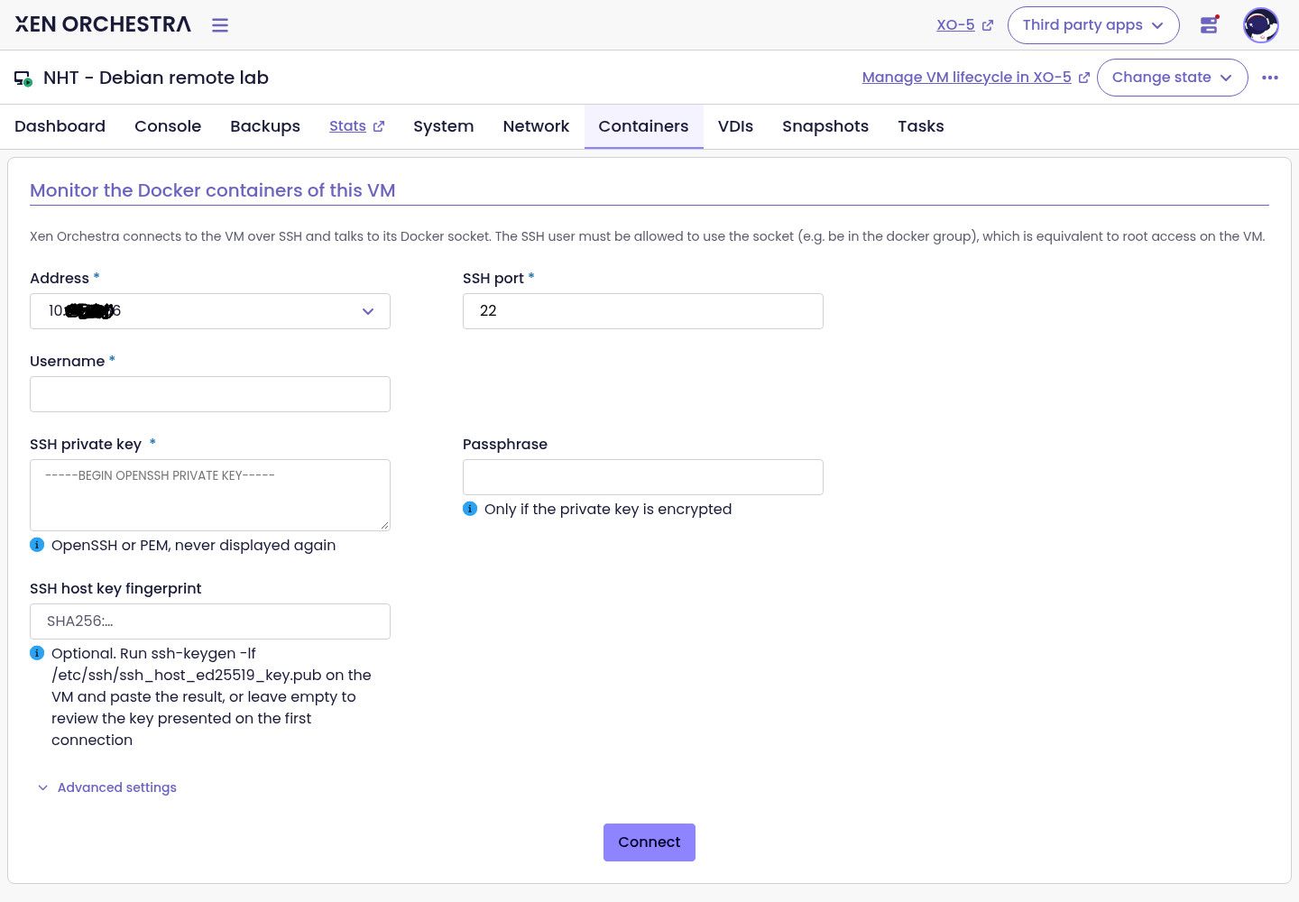Screen dimensions: 1299x902
Task: Click info icon beside OpenSSH or PEM hint
Action: pos(37,545)
